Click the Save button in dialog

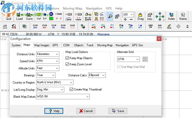(118, 111)
